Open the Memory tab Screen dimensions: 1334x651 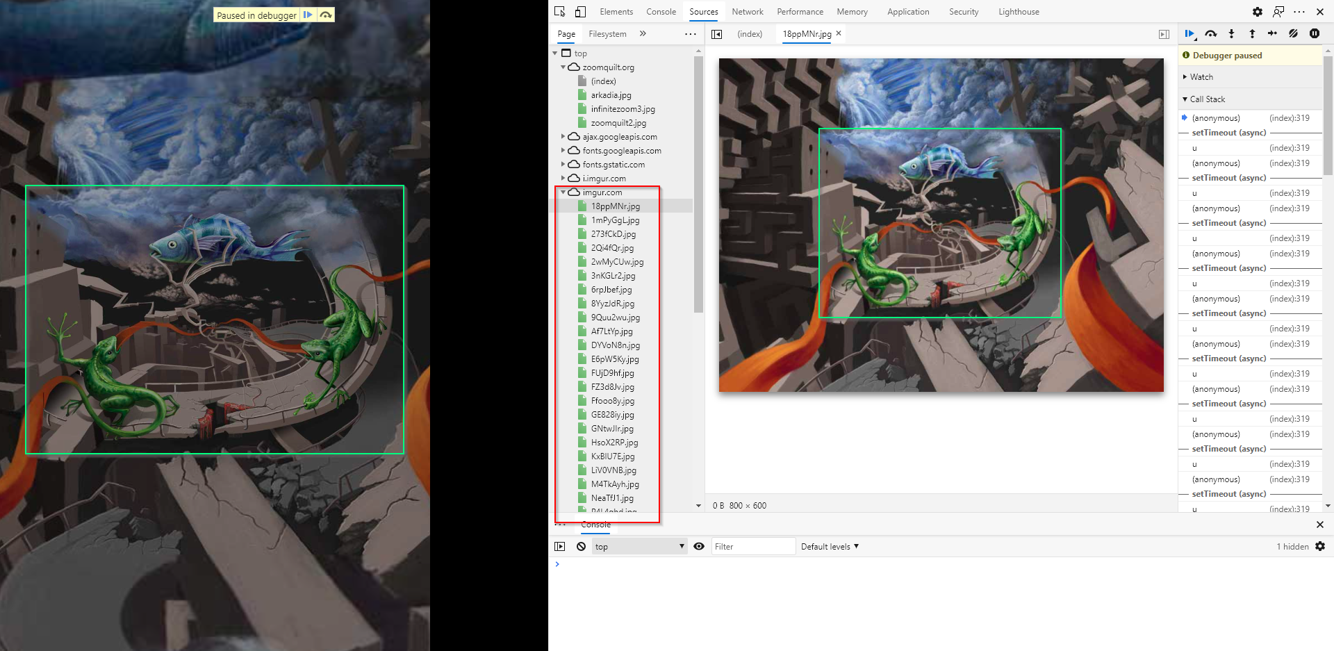[x=852, y=12]
